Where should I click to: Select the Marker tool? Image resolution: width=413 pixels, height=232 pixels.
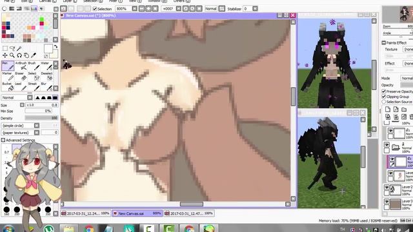pyautogui.click(x=8, y=76)
